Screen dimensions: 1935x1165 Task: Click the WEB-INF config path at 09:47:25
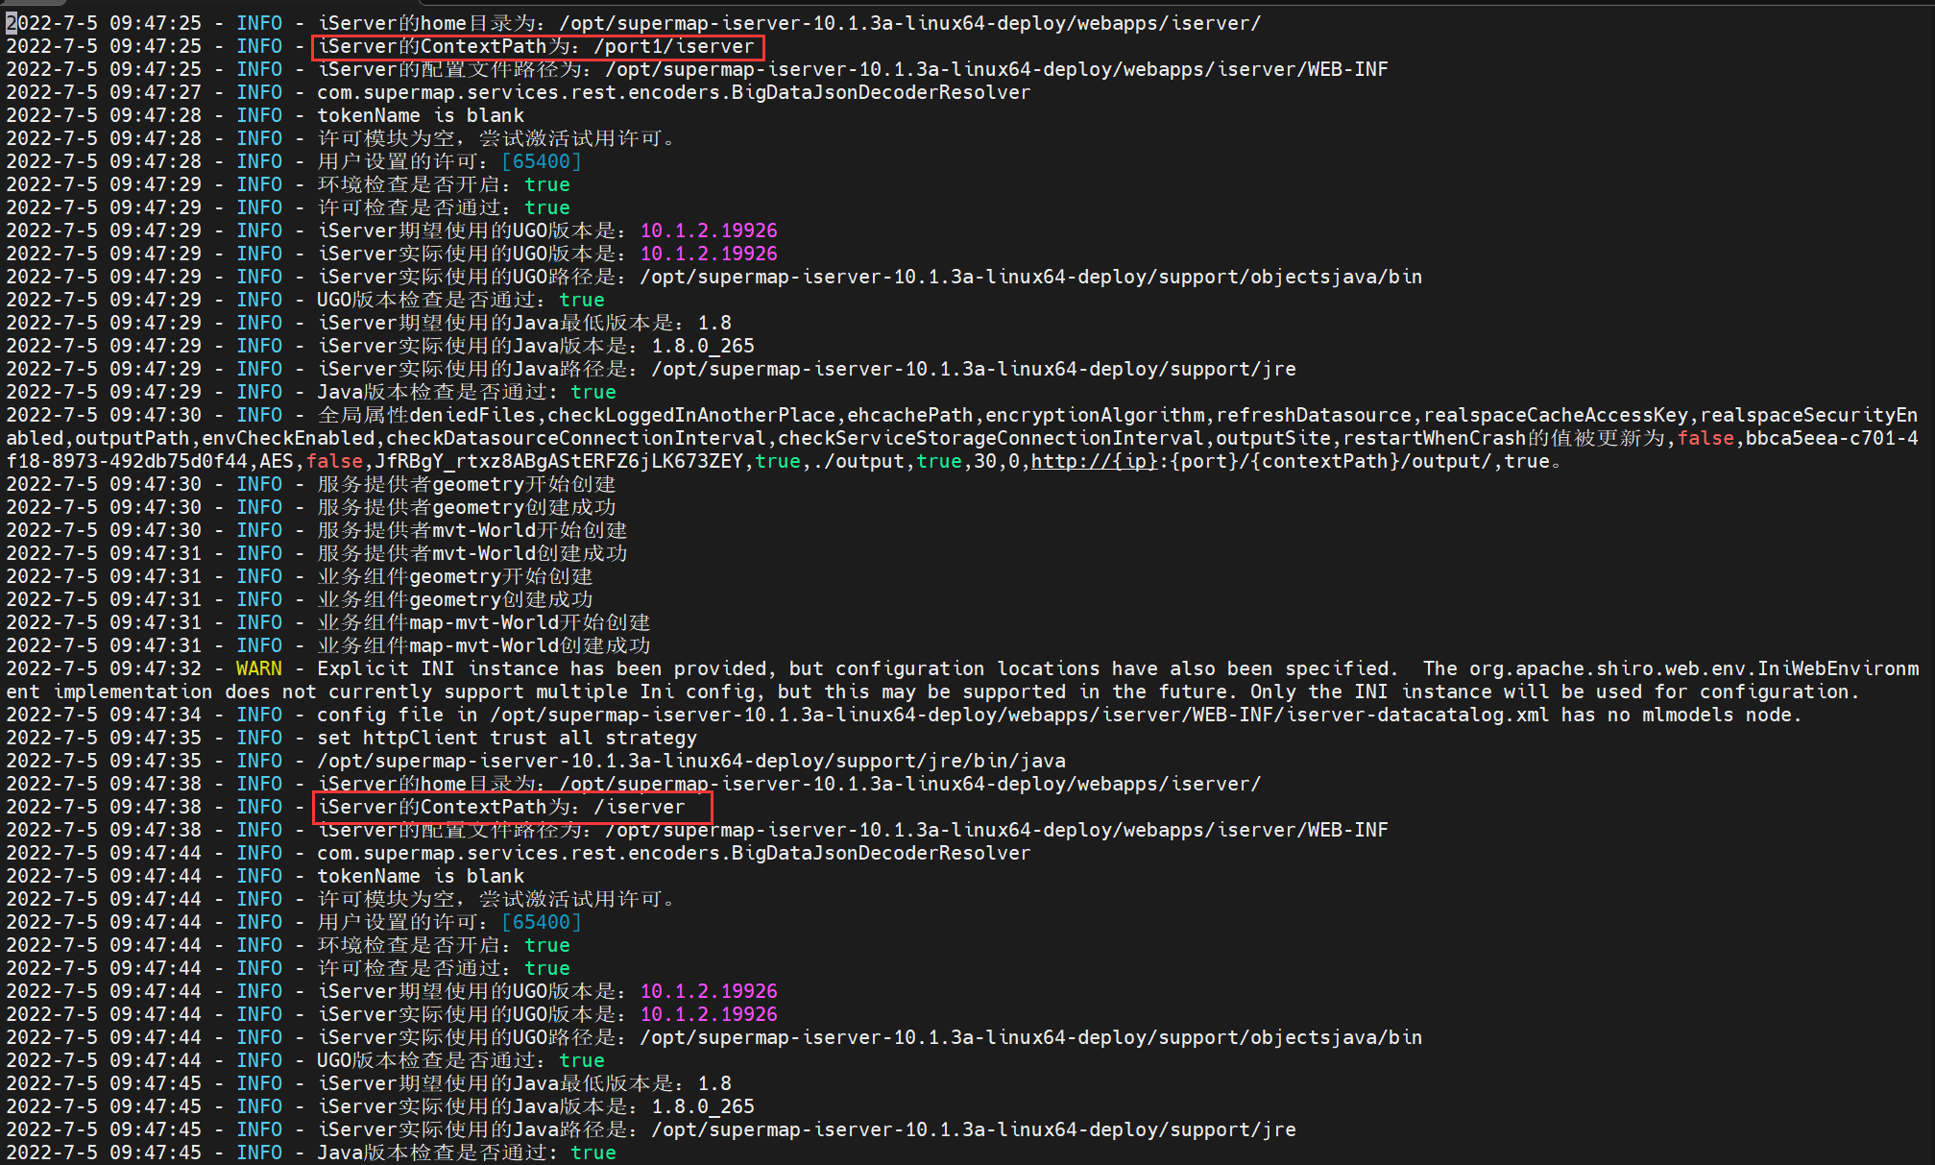click(997, 69)
